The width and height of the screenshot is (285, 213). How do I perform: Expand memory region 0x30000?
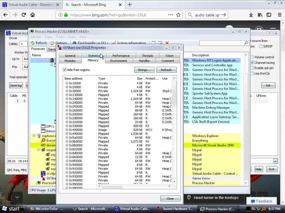(x=67, y=91)
